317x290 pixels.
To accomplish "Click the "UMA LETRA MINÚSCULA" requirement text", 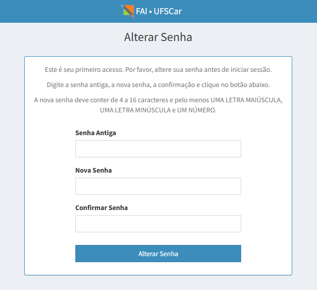I will point(135,110).
